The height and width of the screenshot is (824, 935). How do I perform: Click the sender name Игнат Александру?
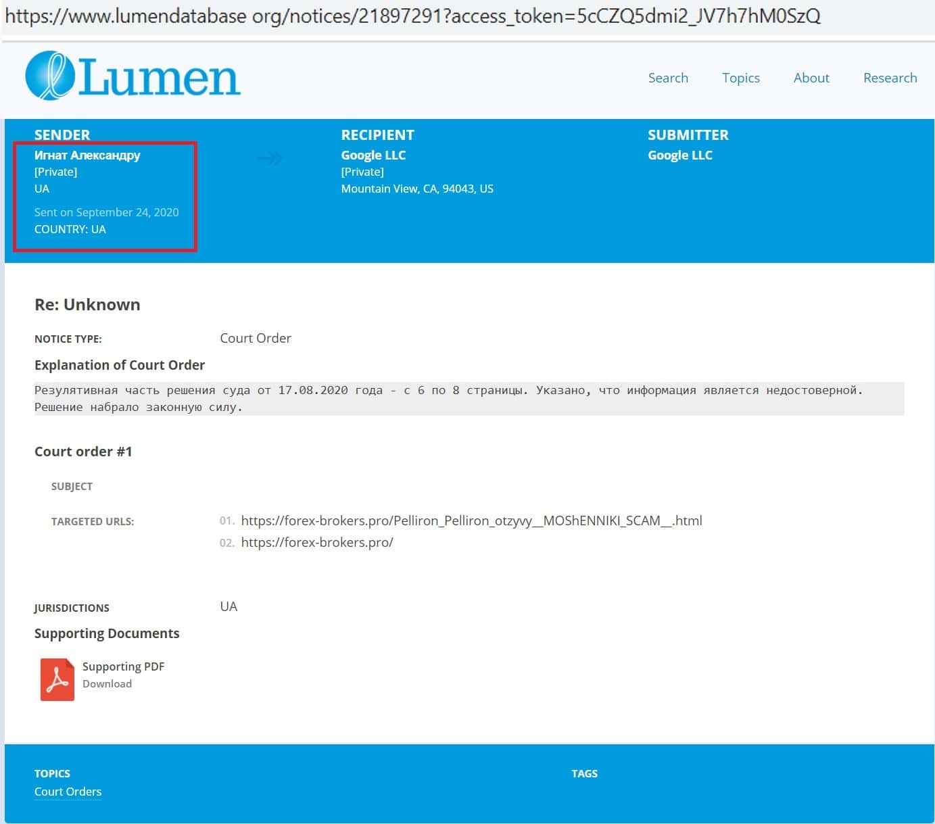coord(87,155)
